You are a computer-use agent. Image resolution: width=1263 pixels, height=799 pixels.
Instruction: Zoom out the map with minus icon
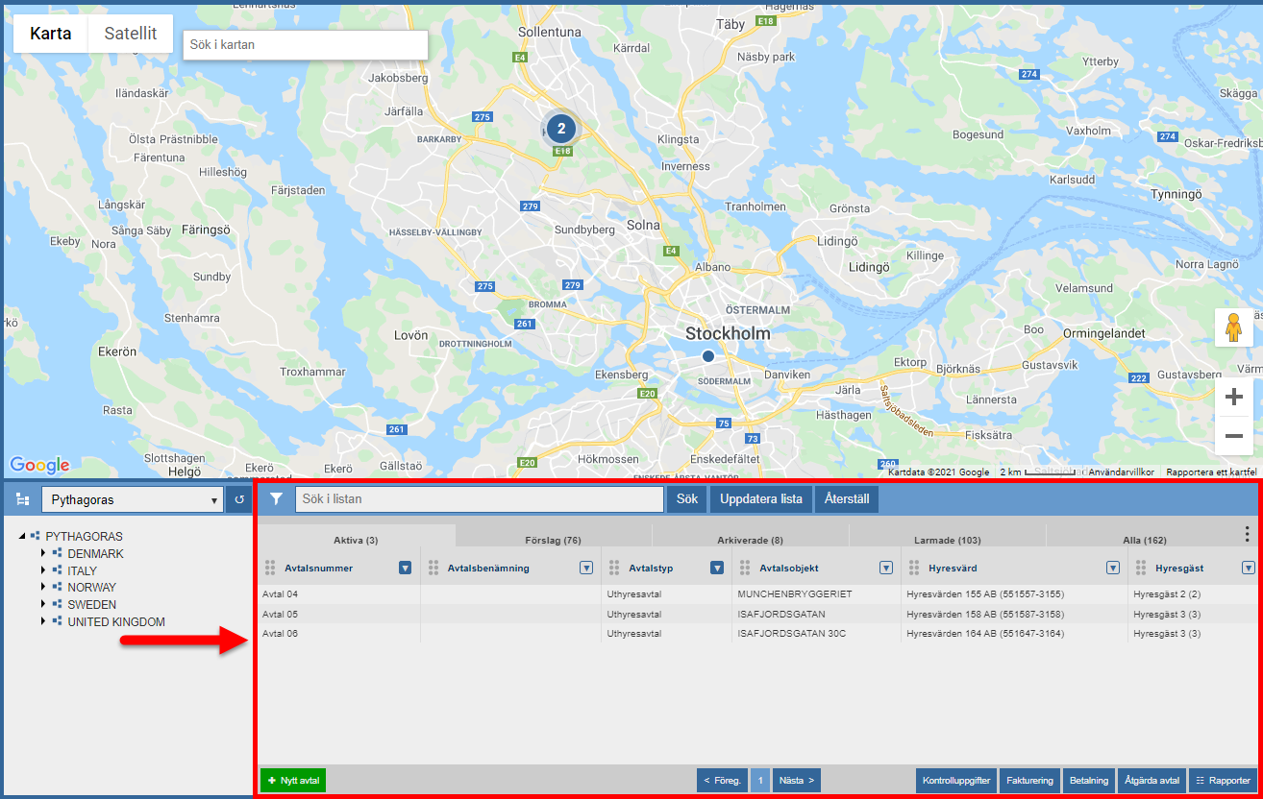pyautogui.click(x=1234, y=436)
